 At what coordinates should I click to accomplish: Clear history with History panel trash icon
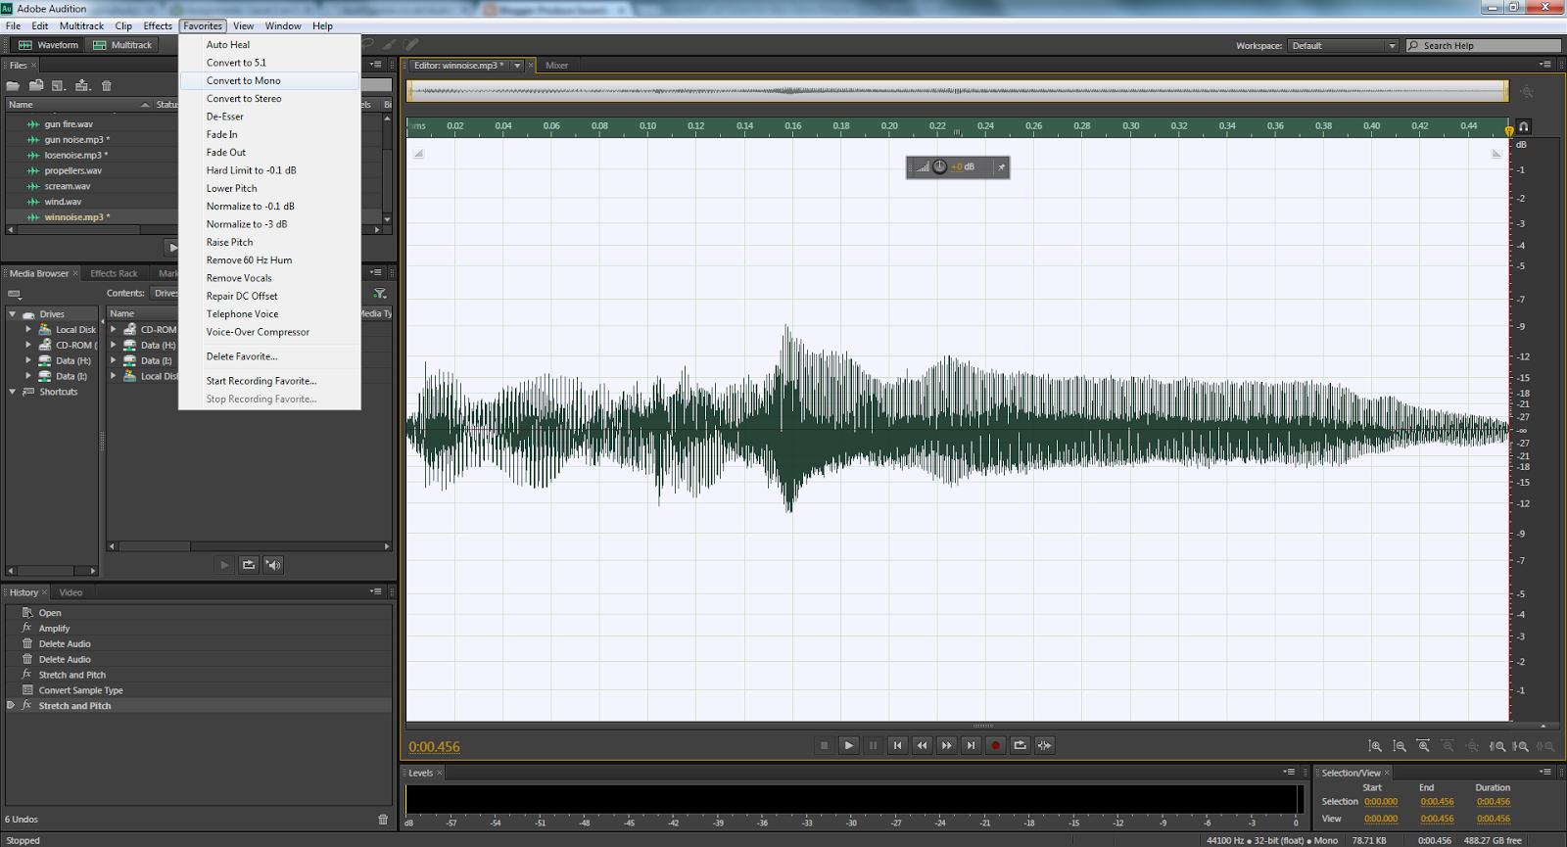click(x=383, y=820)
